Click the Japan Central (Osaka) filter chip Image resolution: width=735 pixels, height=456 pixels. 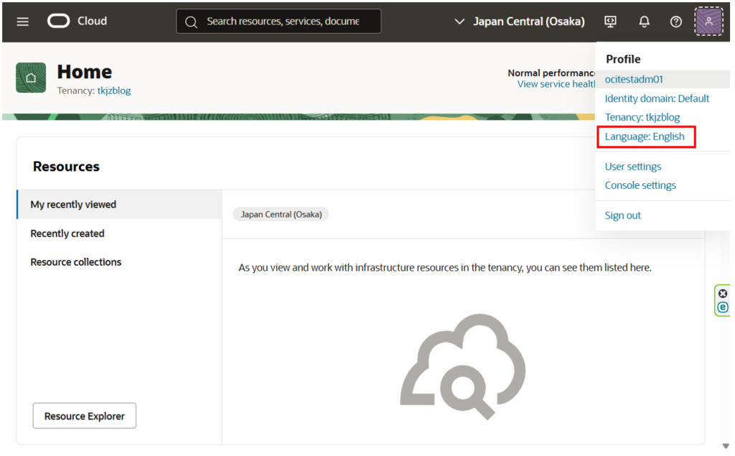(281, 214)
